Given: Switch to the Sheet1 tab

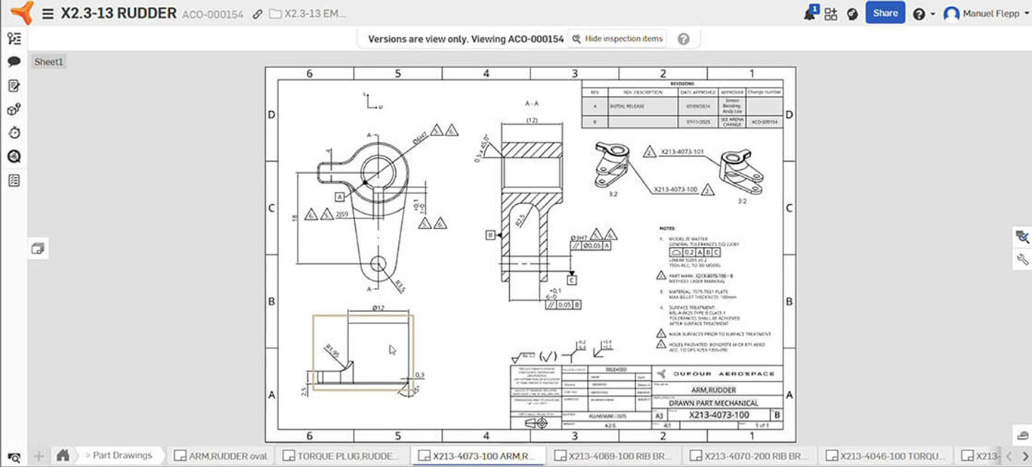Looking at the screenshot, I should (48, 61).
